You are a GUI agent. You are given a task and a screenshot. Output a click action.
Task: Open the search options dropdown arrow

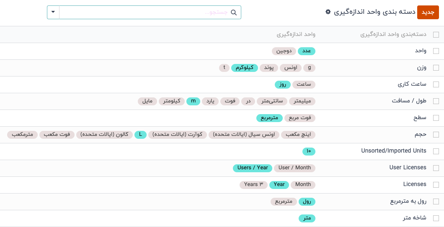coord(53,12)
